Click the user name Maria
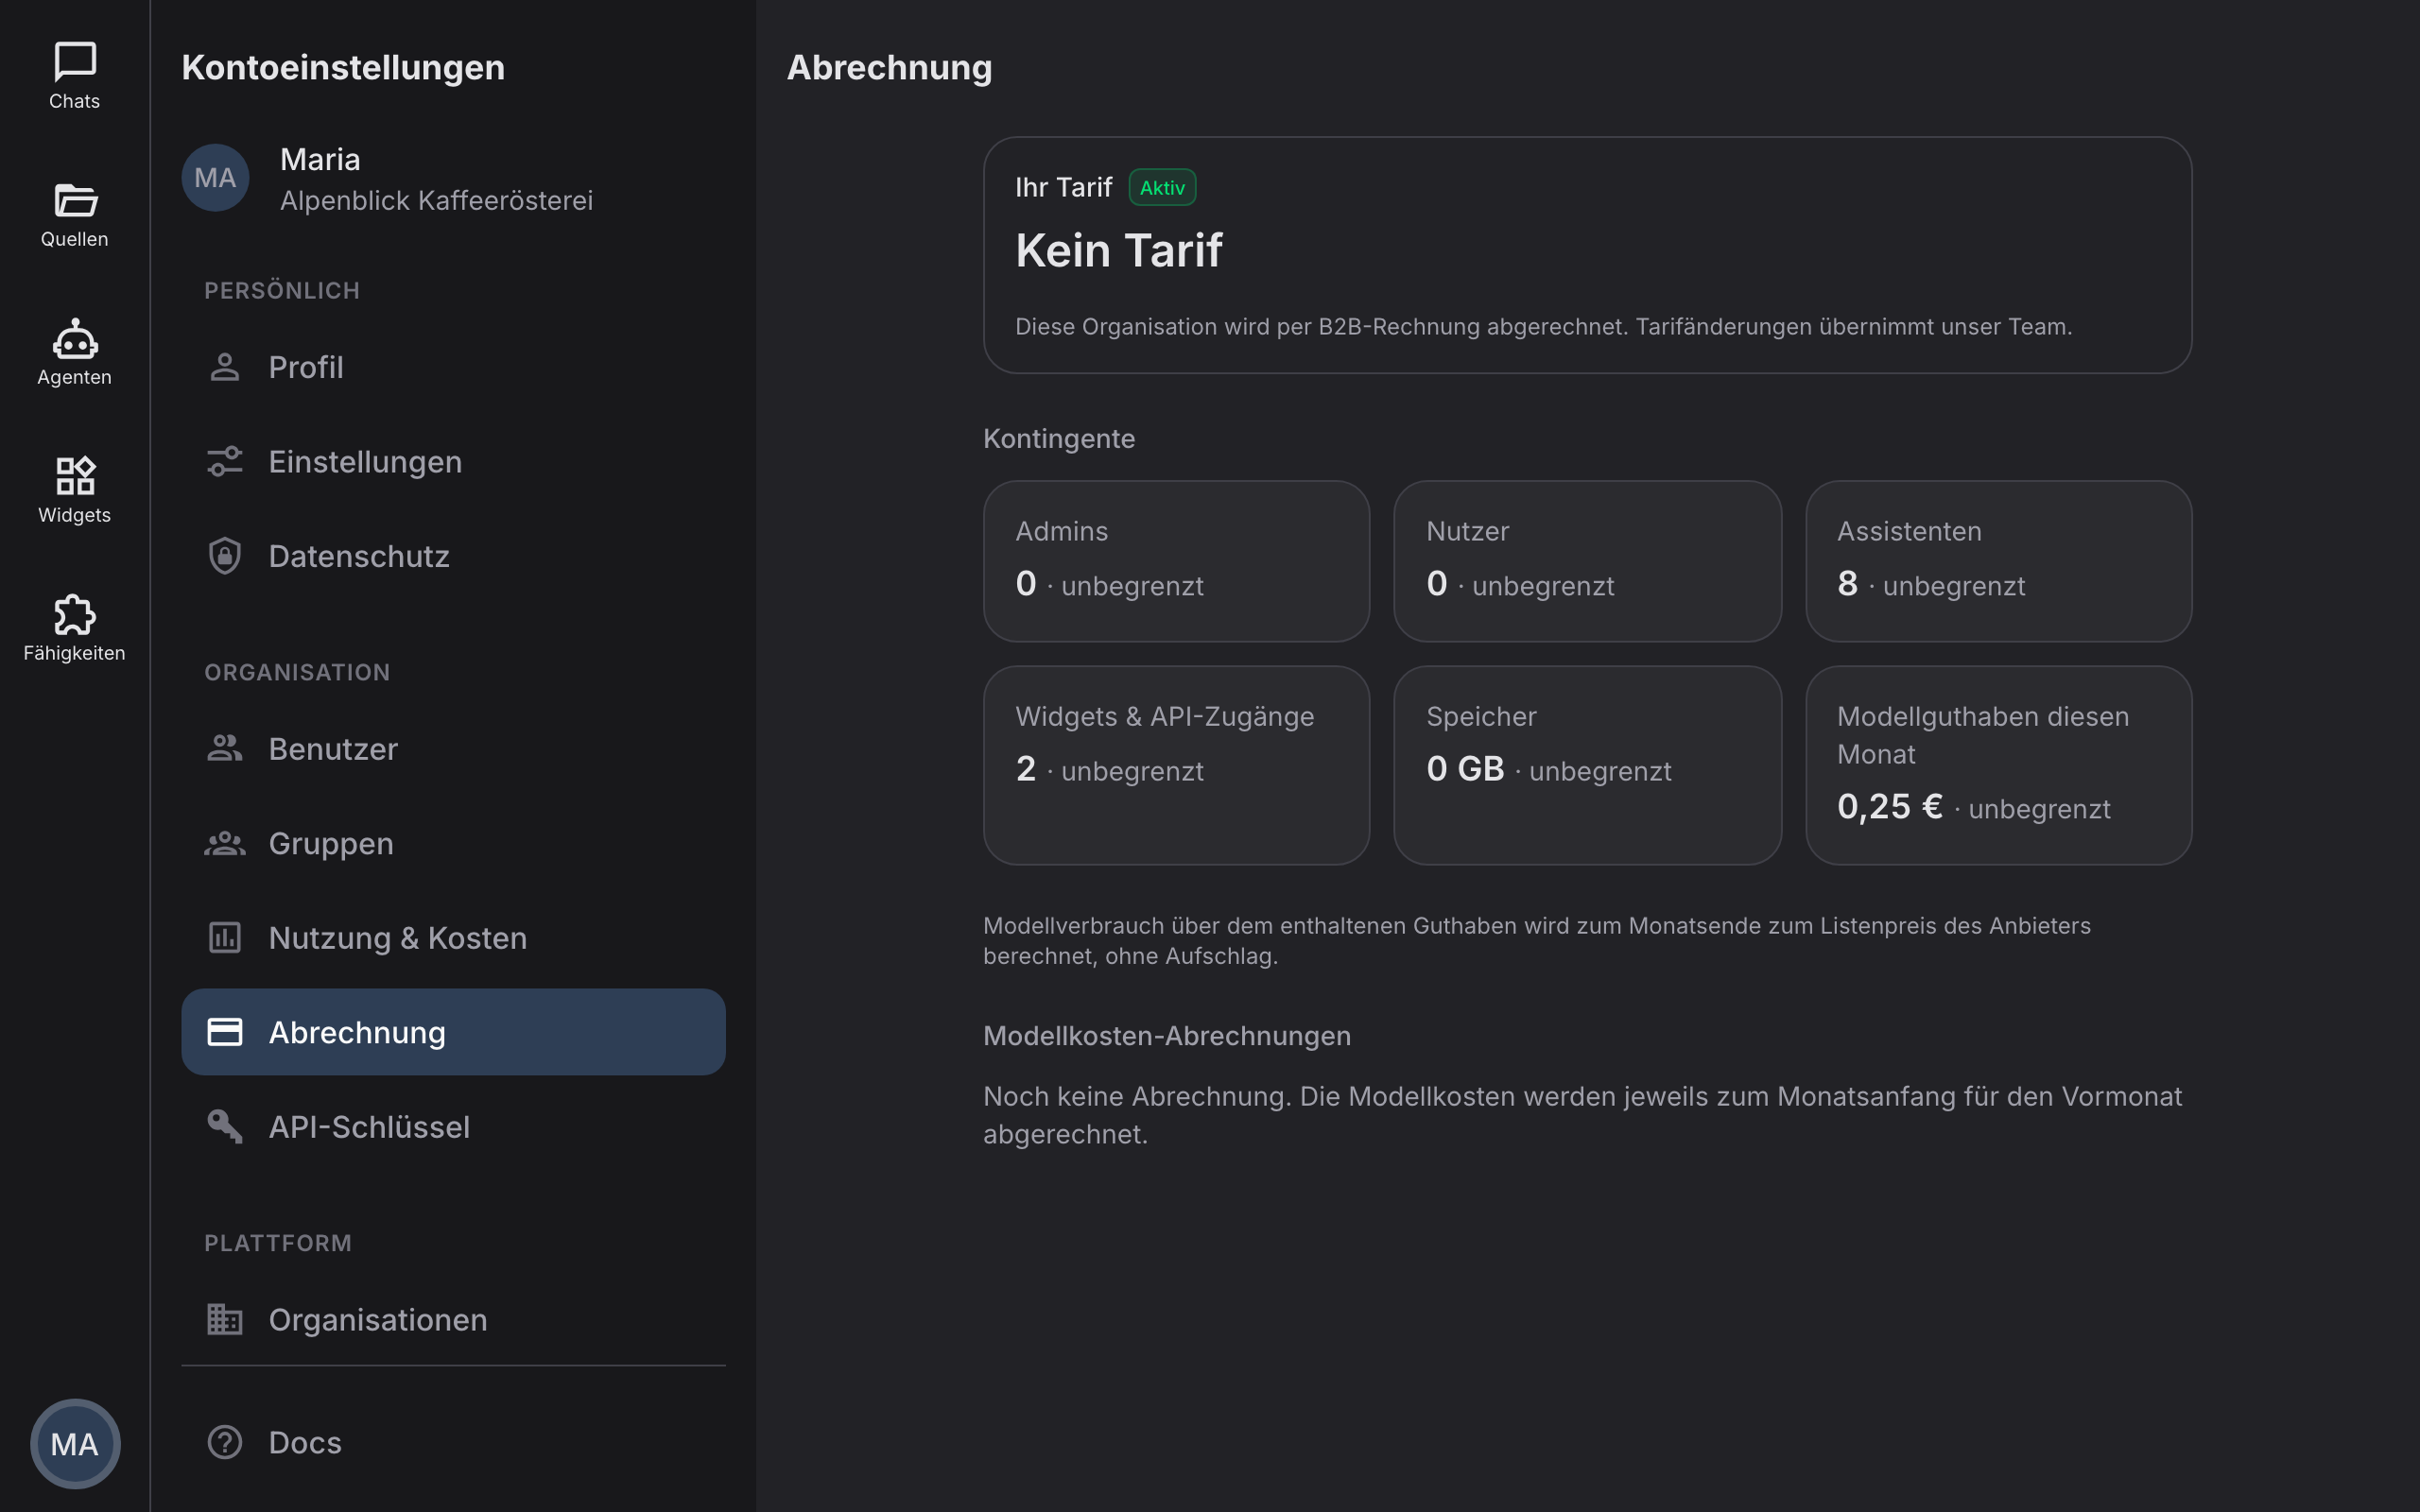 (320, 159)
